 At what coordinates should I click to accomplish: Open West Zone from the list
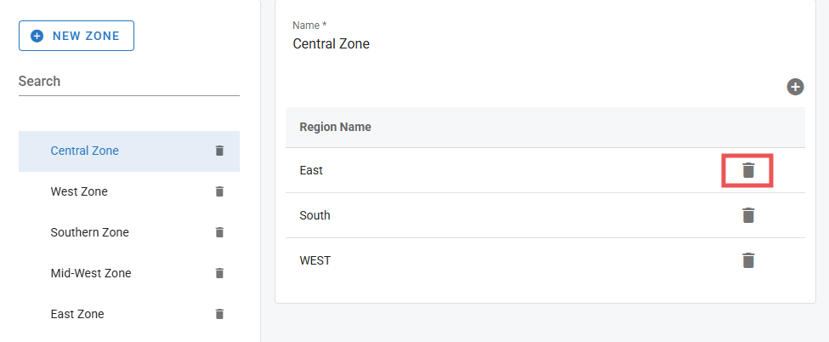point(79,191)
